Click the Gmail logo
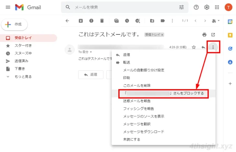The width and height of the screenshot is (236, 152). coord(28,7)
